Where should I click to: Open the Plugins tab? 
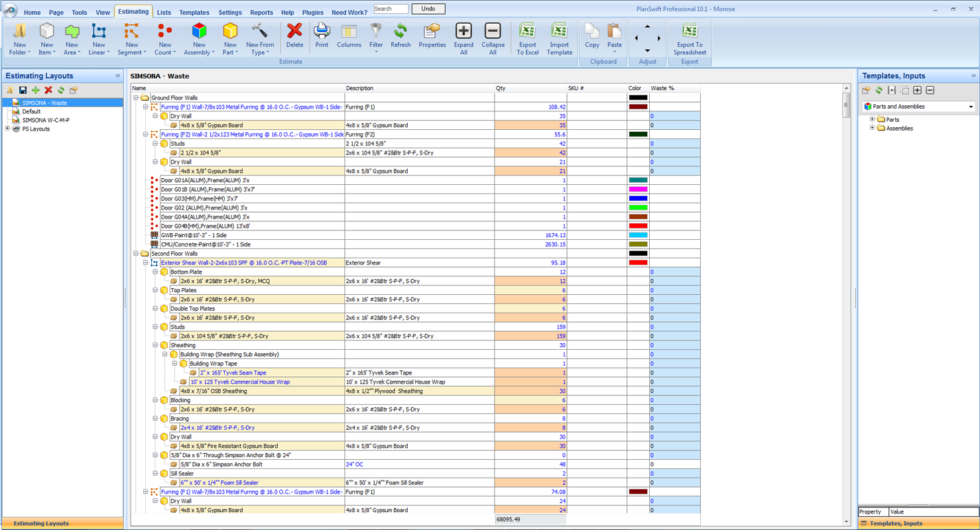coord(312,13)
